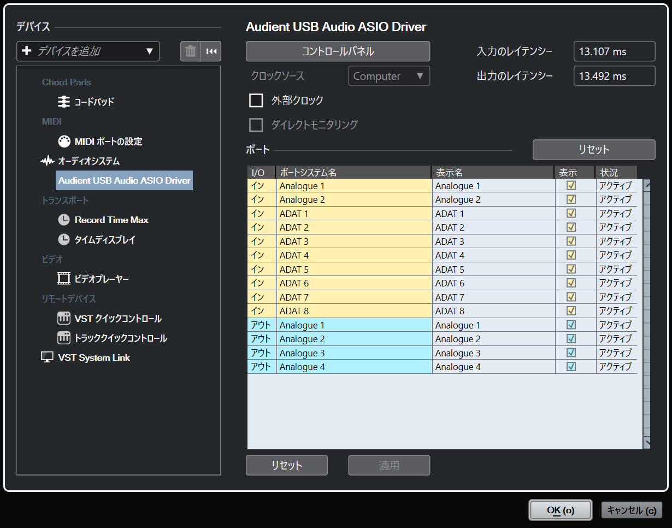Click port system name ADAT 3
Viewport: 672px width, 528px height.
(x=354, y=241)
